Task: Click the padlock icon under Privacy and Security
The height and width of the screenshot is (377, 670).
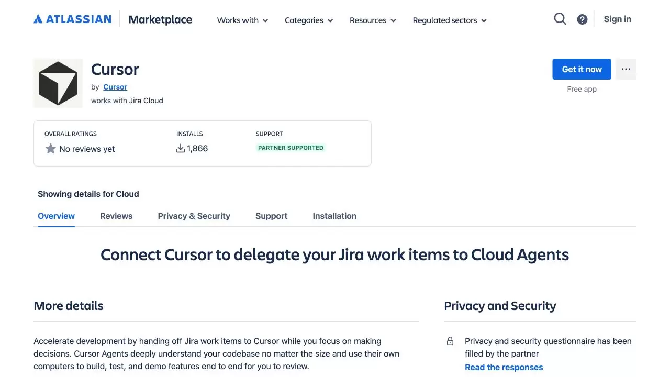Action: point(450,341)
